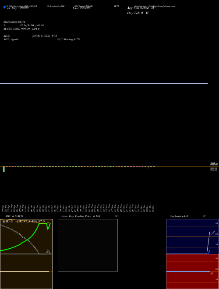Click the 'SI 14/3: 50 / 49.89' text
This screenshot has width=219, height=289.
coord(32,25)
